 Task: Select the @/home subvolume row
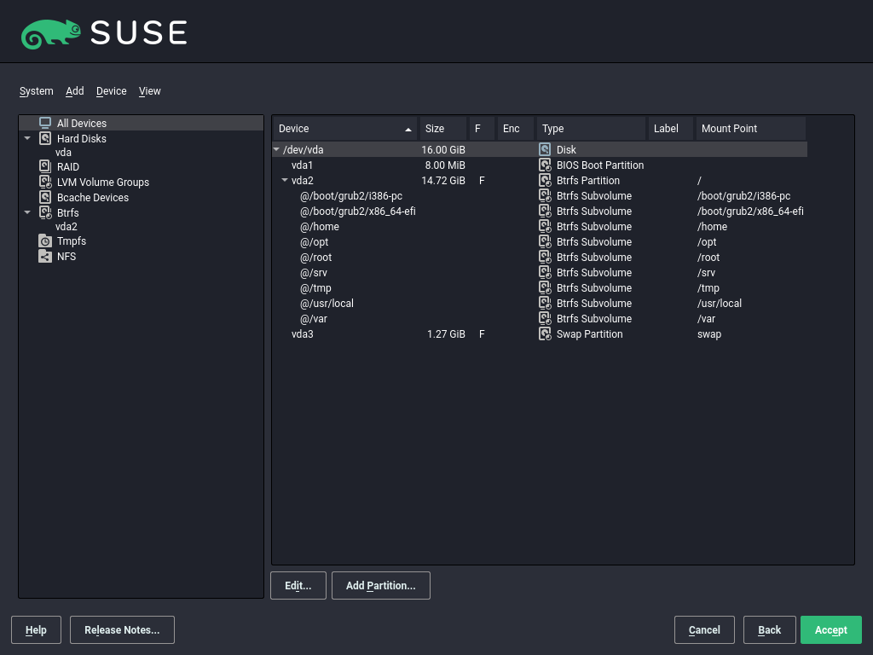point(320,227)
